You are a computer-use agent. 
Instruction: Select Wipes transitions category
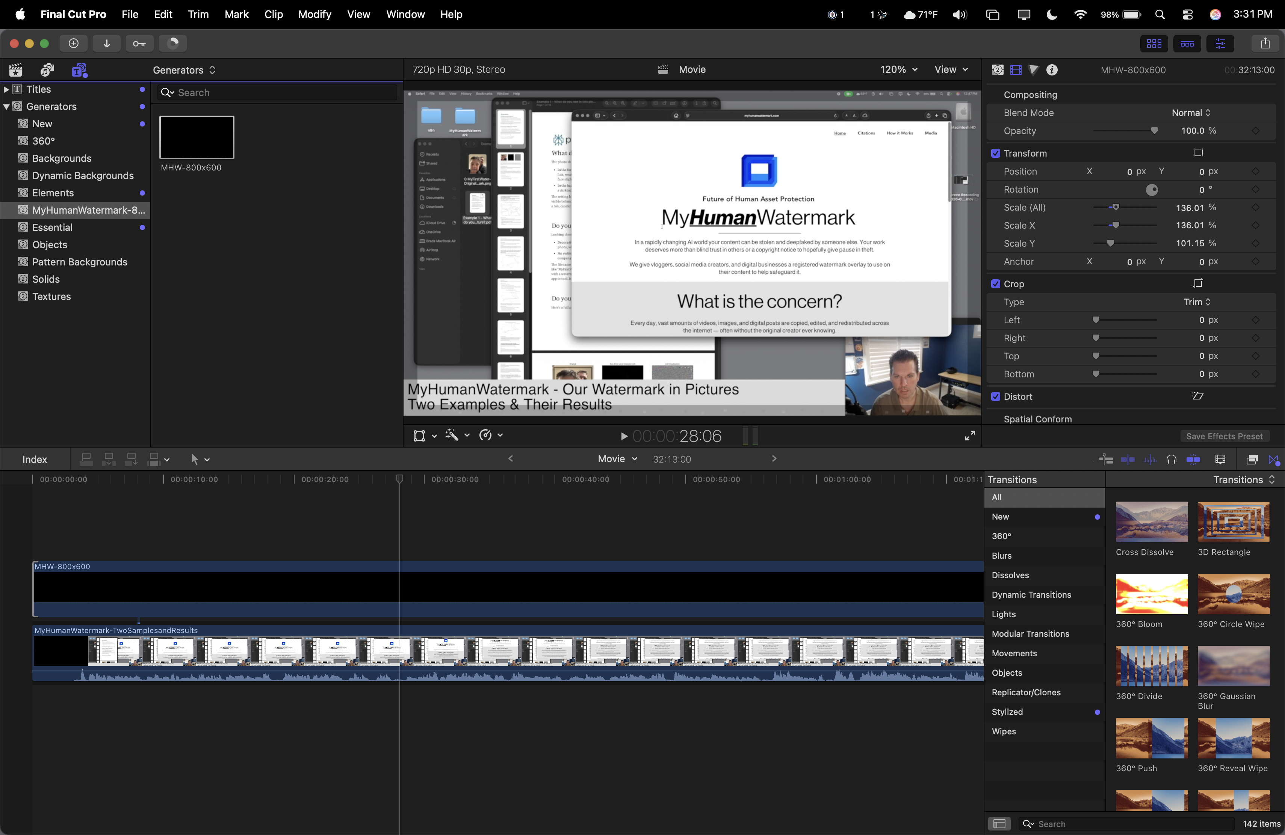[1003, 731]
